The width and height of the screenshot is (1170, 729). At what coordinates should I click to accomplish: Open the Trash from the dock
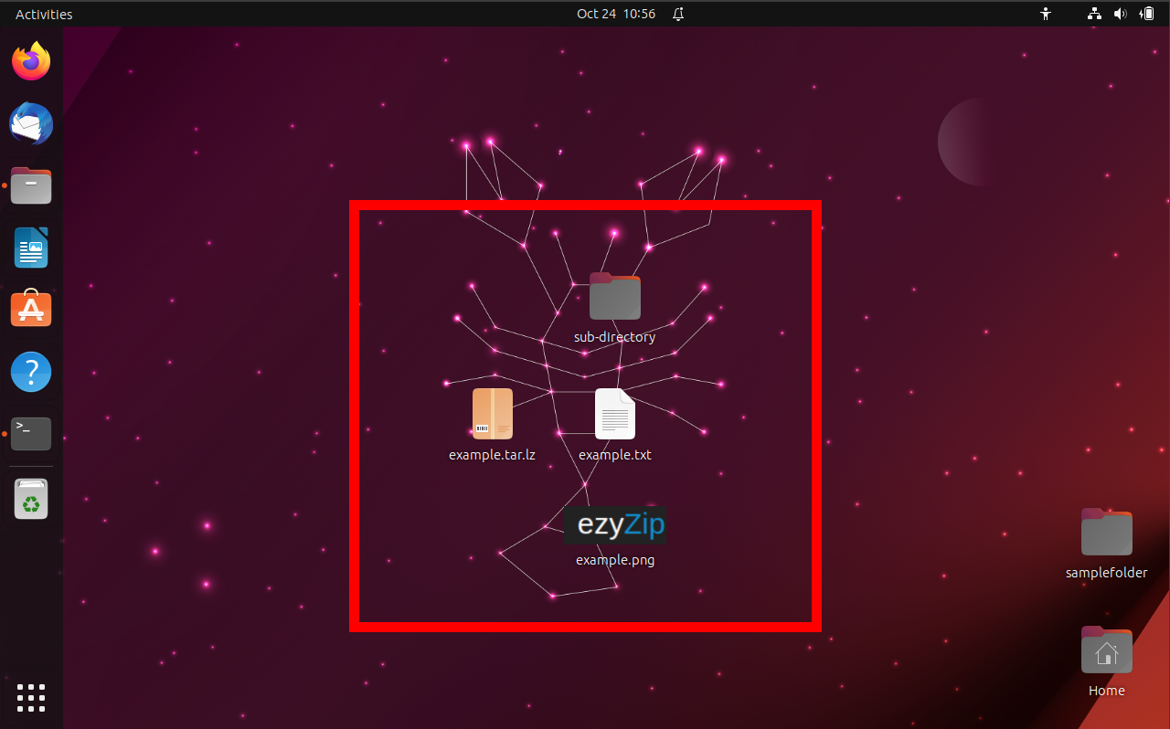point(30,498)
